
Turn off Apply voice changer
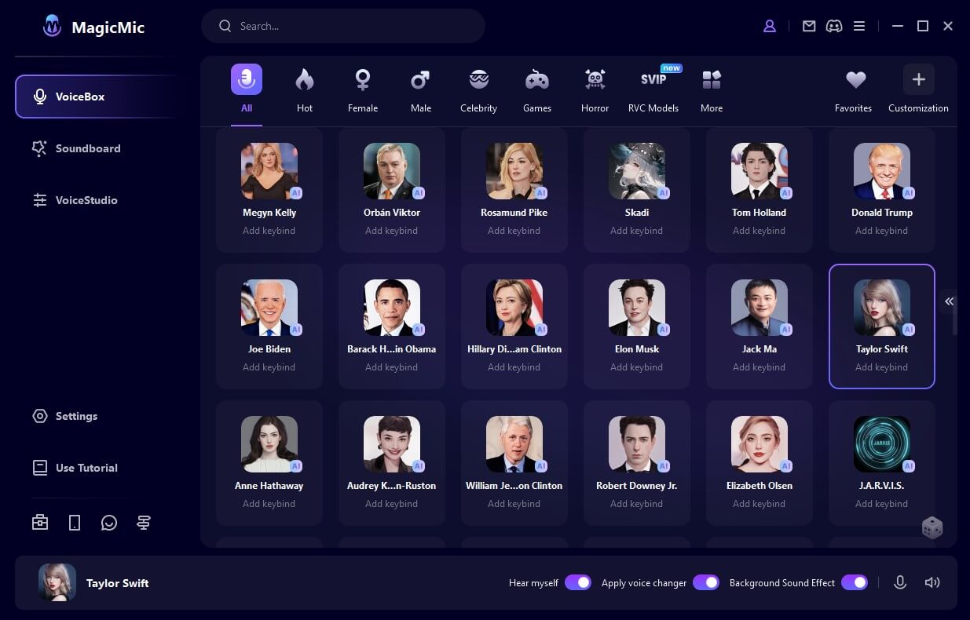[x=706, y=582]
